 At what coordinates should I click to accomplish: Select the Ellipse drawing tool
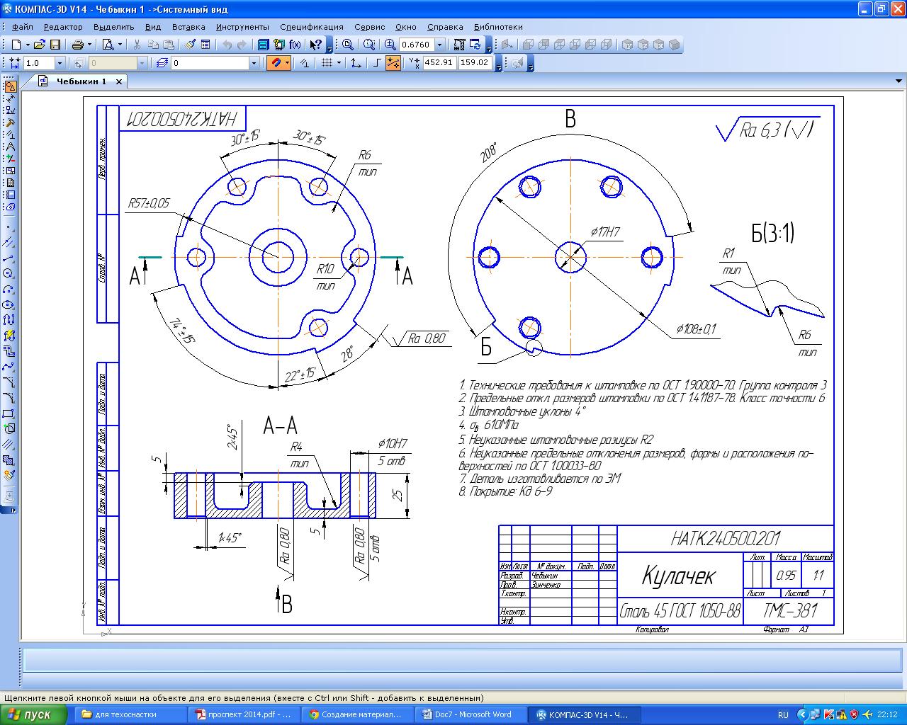9,304
